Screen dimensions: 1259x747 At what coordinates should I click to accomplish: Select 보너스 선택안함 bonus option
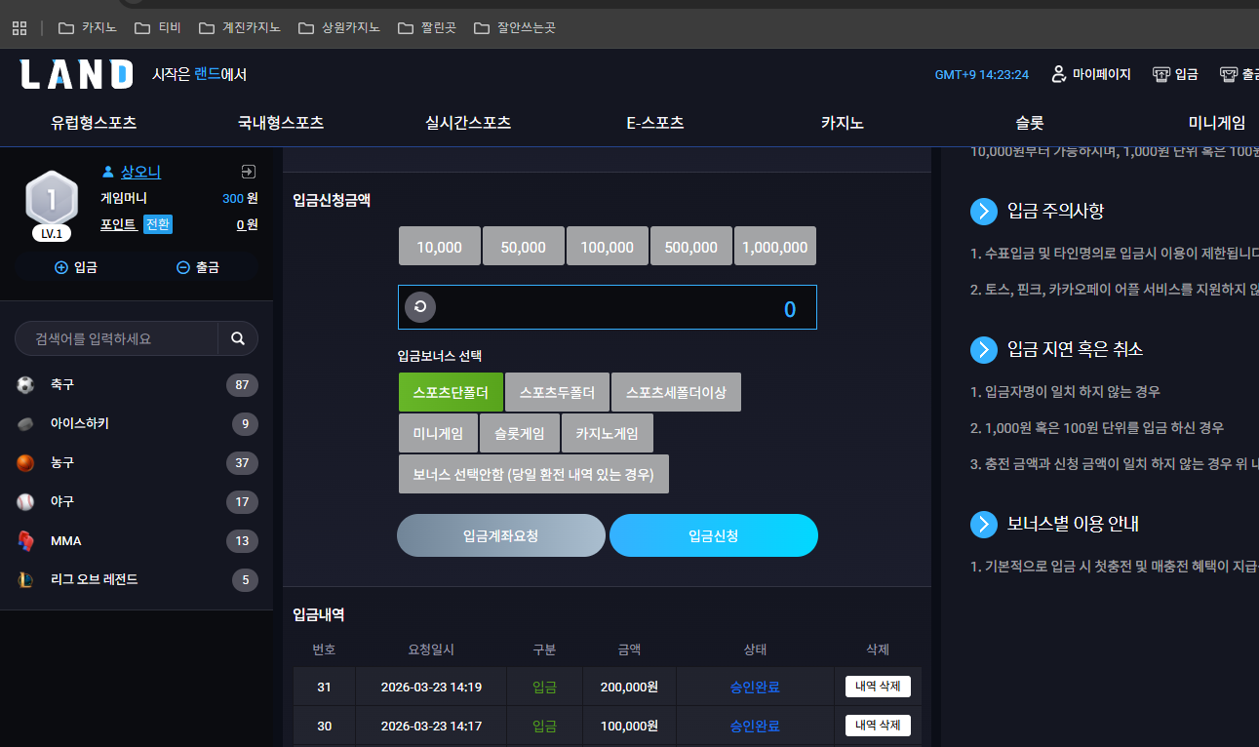pyautogui.click(x=533, y=474)
